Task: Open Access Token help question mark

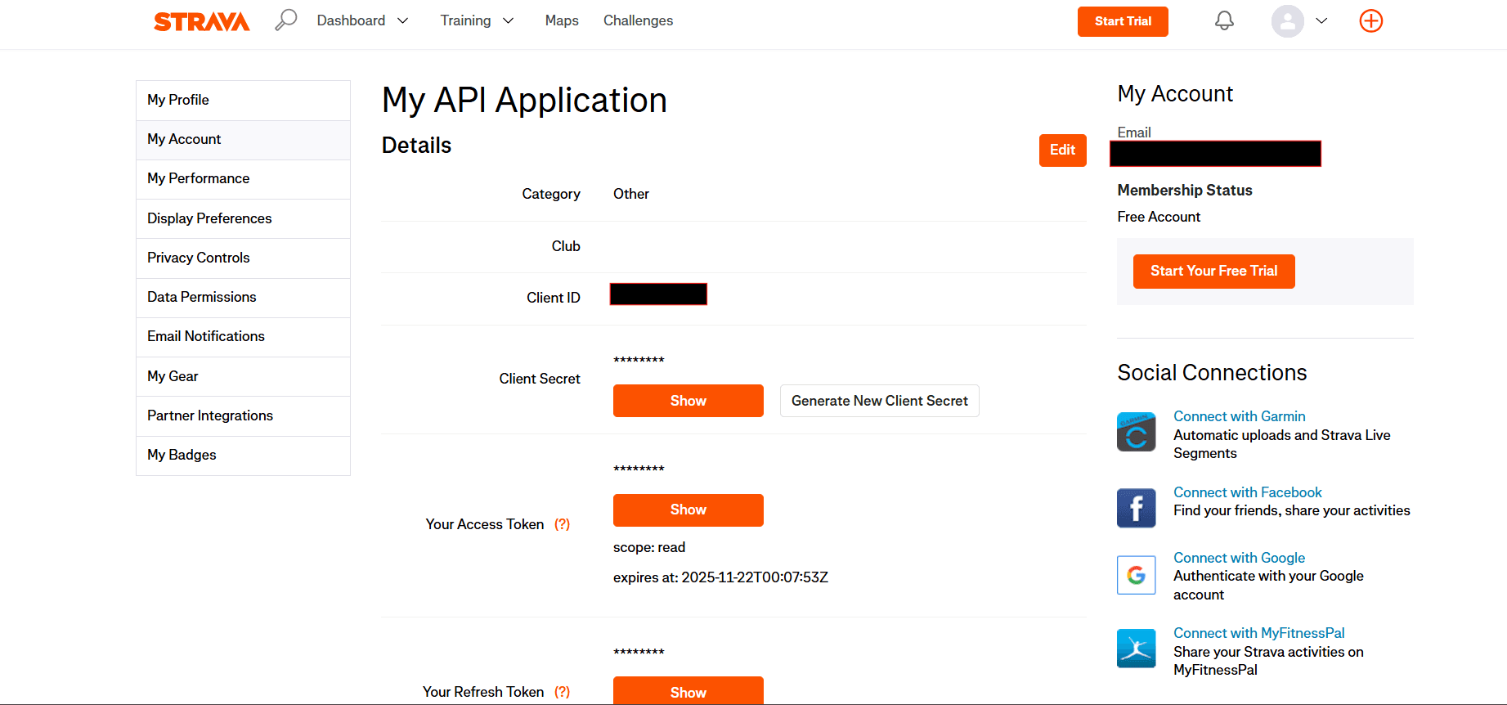Action: coord(563,524)
